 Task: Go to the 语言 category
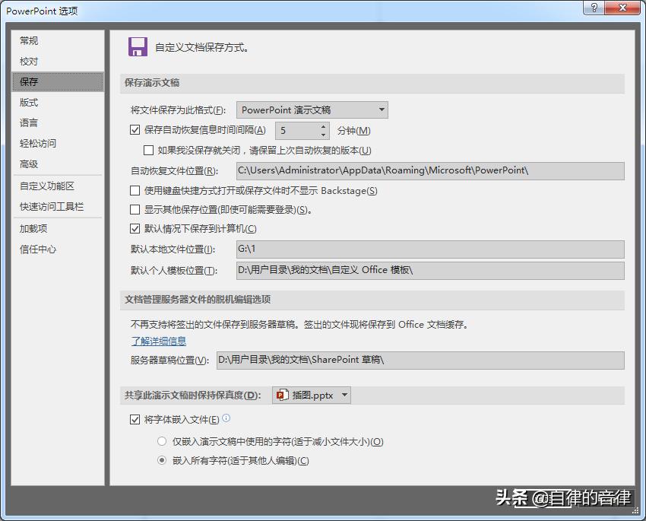pyautogui.click(x=57, y=122)
